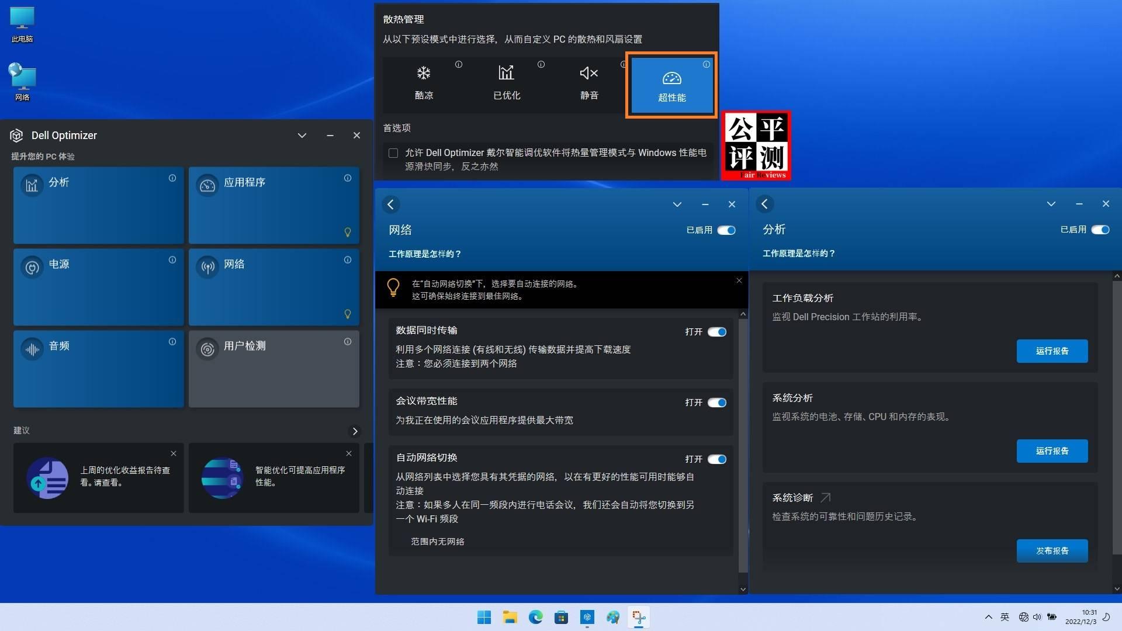Open the 分析 (Analytics) tile in Dell Optimizer

pyautogui.click(x=98, y=205)
